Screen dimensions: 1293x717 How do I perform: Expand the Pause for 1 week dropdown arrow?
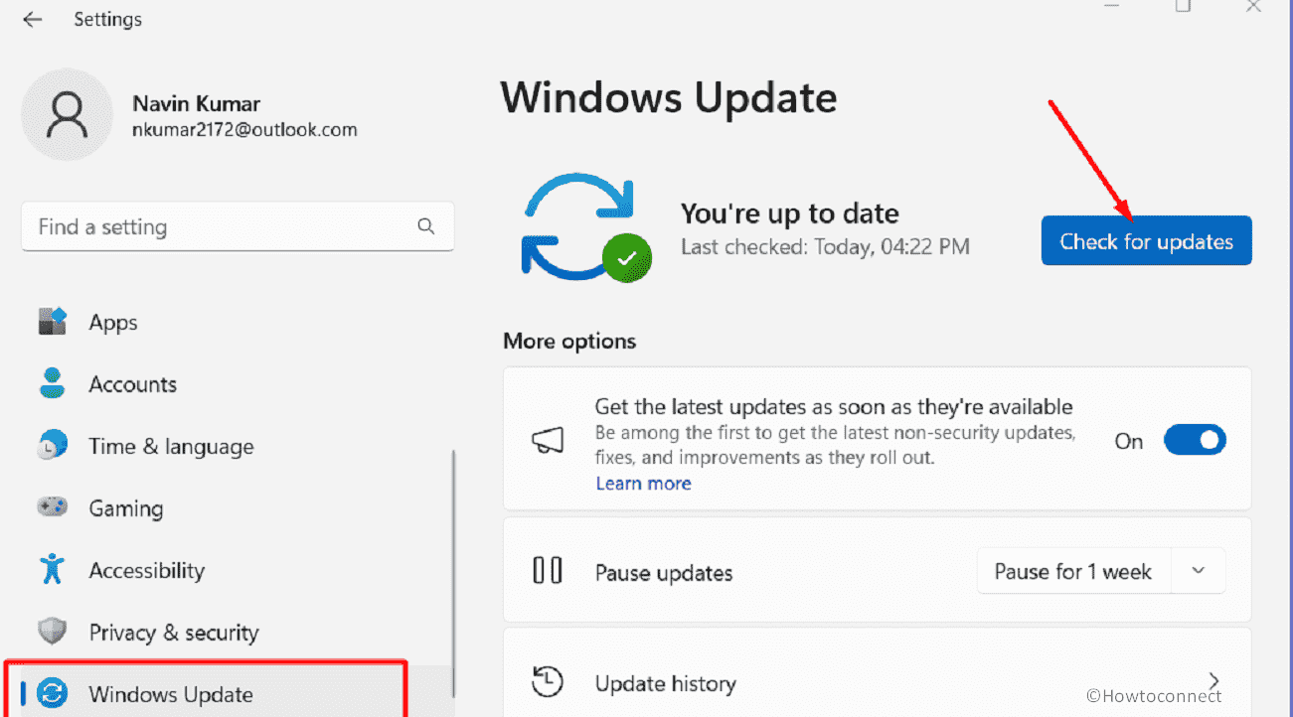1198,571
